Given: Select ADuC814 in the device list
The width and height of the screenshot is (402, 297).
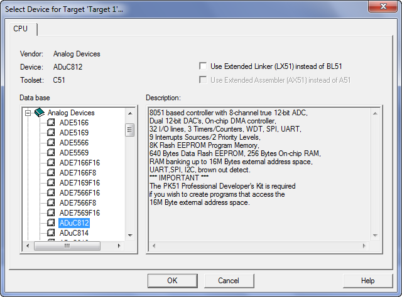Looking at the screenshot, I should point(74,233).
